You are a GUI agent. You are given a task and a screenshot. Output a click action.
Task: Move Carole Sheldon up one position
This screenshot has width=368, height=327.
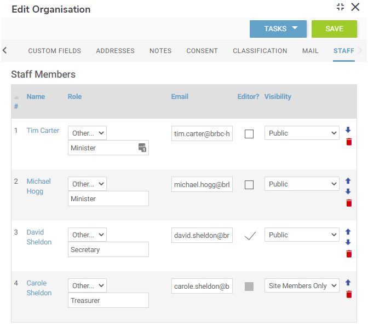(348, 283)
